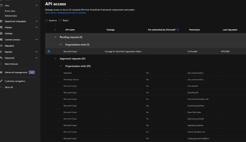Collapse the Pending requests (1) group
Viewport: 246px width, 142px height.
pyautogui.click(x=55, y=37)
